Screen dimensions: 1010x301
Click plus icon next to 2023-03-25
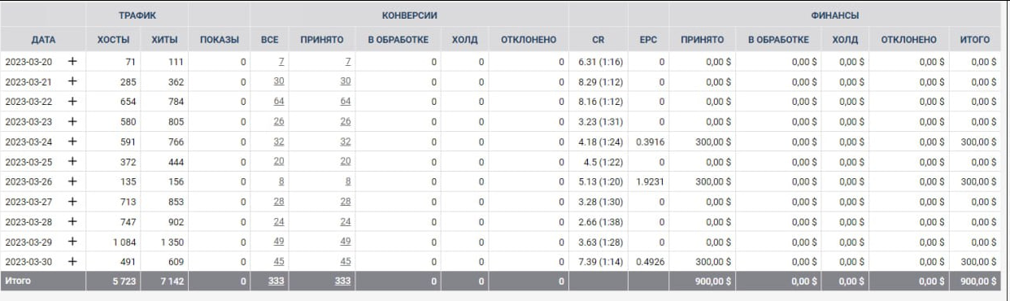click(72, 162)
